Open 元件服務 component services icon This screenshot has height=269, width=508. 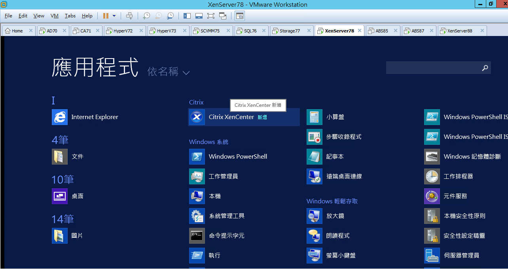[432, 196]
